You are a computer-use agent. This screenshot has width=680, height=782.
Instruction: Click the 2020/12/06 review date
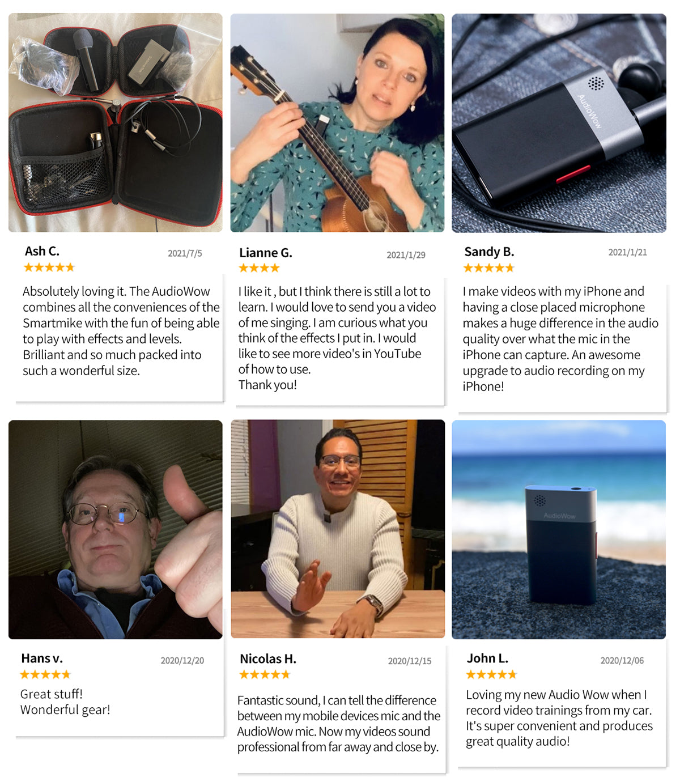622,661
